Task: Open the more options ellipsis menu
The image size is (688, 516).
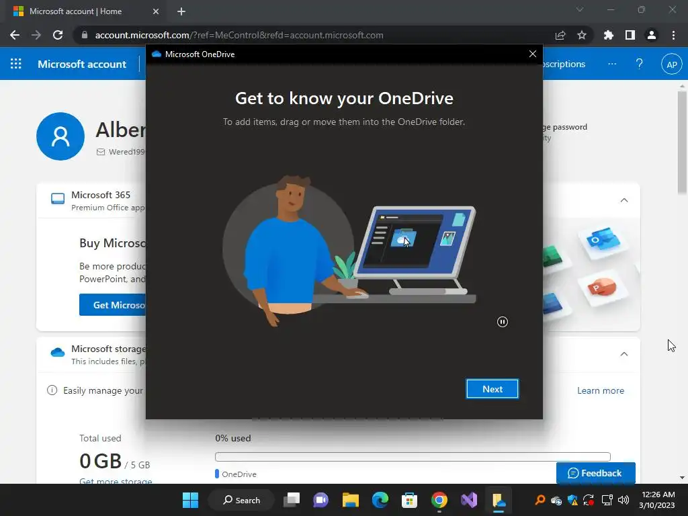Action: (x=612, y=64)
